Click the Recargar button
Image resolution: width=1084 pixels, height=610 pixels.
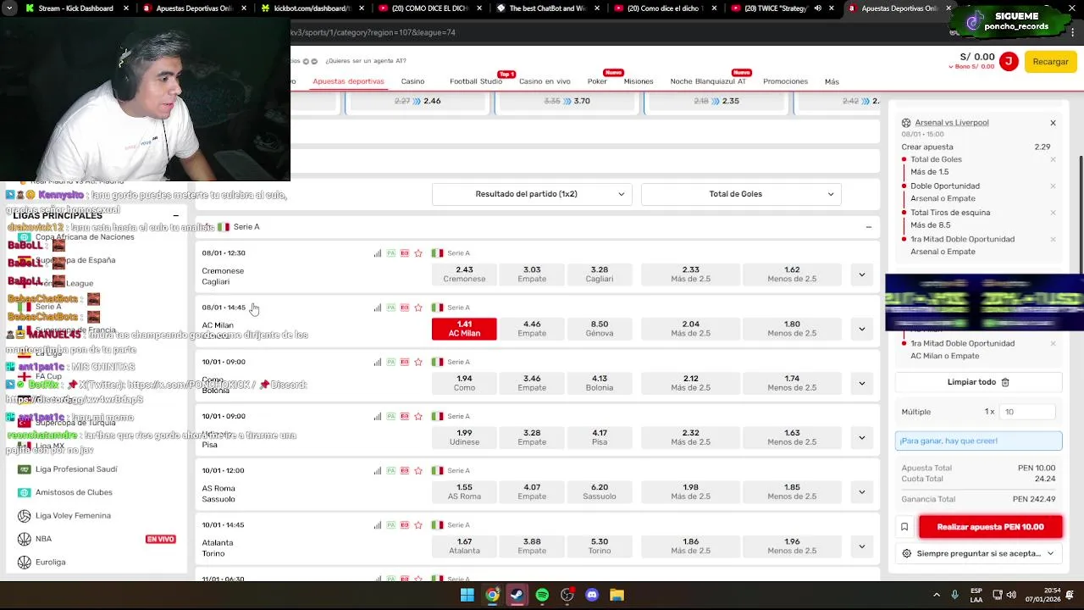click(x=1050, y=62)
